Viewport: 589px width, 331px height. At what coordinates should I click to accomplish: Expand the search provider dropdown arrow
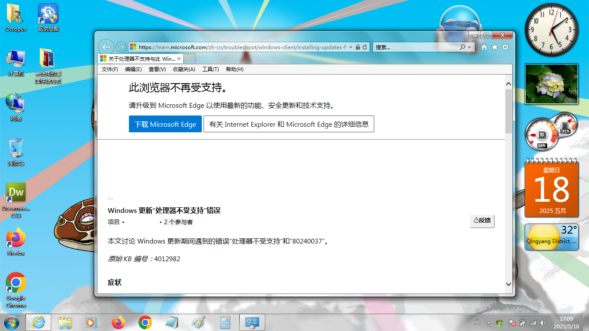pos(470,47)
